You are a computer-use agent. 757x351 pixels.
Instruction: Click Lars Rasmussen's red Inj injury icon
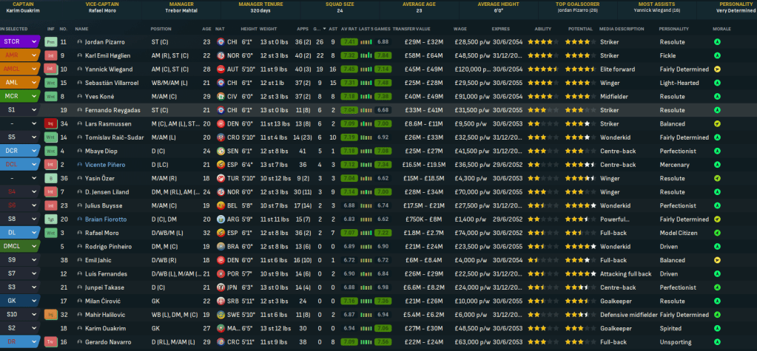tap(51, 123)
